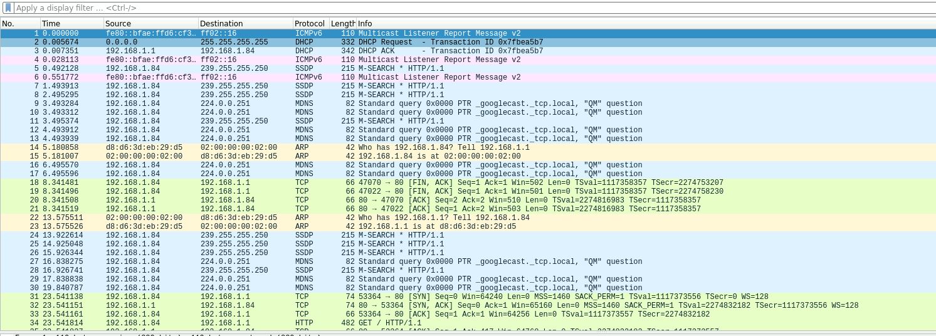Image resolution: width=936 pixels, height=336 pixels.
Task: Select ARP packet 22 "Who has 192.168.1.1?"
Action: point(468,218)
